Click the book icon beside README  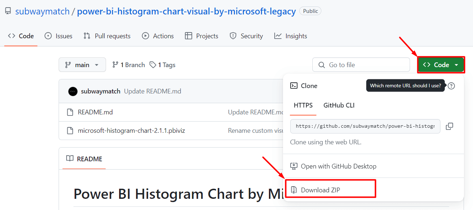(x=70, y=159)
